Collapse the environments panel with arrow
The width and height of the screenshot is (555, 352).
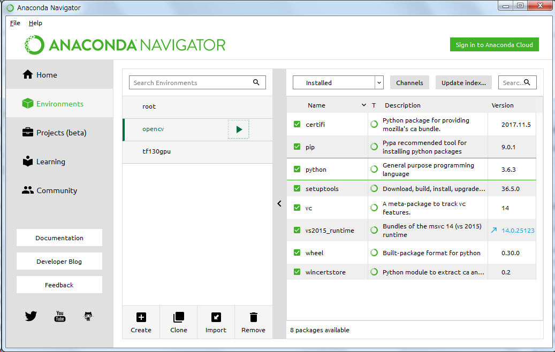pos(279,203)
